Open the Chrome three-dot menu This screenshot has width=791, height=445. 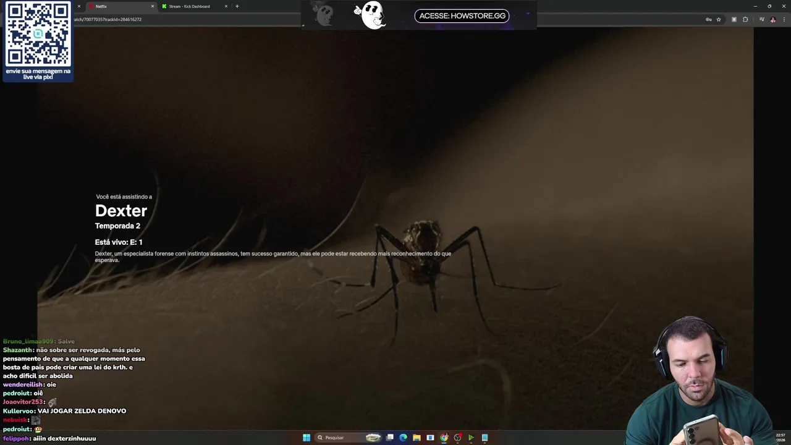click(x=784, y=19)
